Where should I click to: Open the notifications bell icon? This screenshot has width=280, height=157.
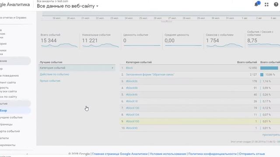click(x=257, y=4)
